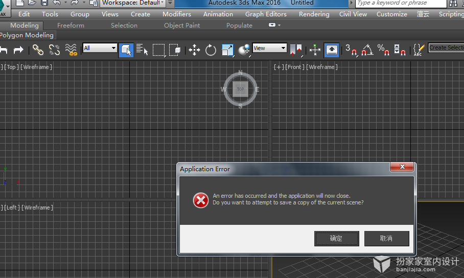Click the Save File floppy icon

click(x=44, y=3)
